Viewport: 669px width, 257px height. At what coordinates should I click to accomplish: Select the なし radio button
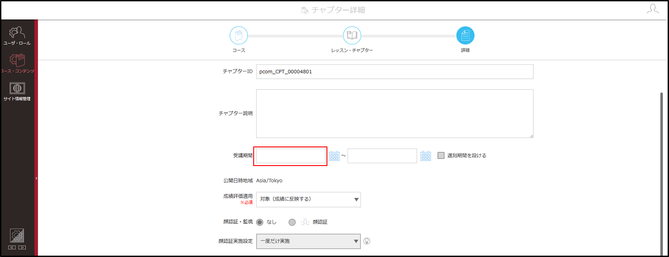pyautogui.click(x=260, y=222)
